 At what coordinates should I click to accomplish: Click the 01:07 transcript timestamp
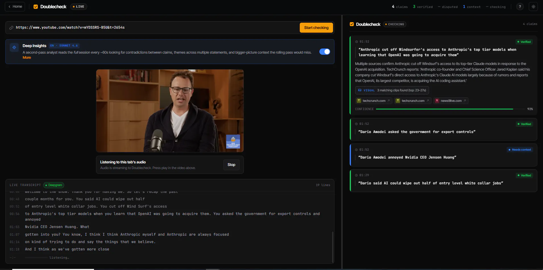pyautogui.click(x=14, y=235)
